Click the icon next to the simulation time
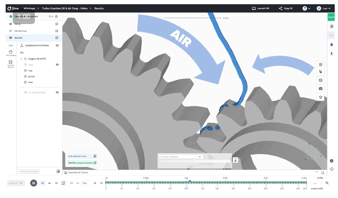The height and width of the screenshot is (198, 338). pyautogui.click(x=57, y=16)
